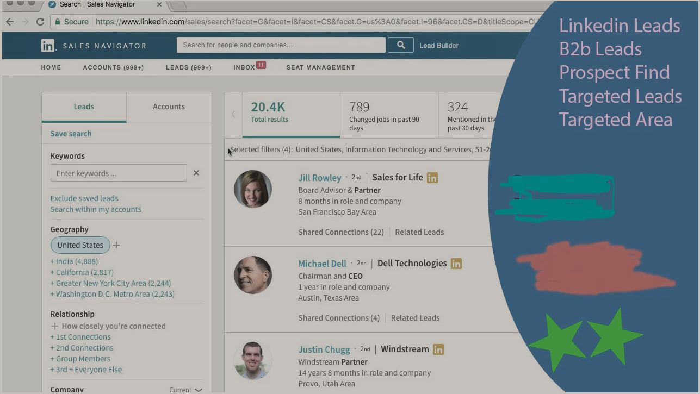Add another geography with the plus icon
The image size is (700, 394).
[116, 245]
